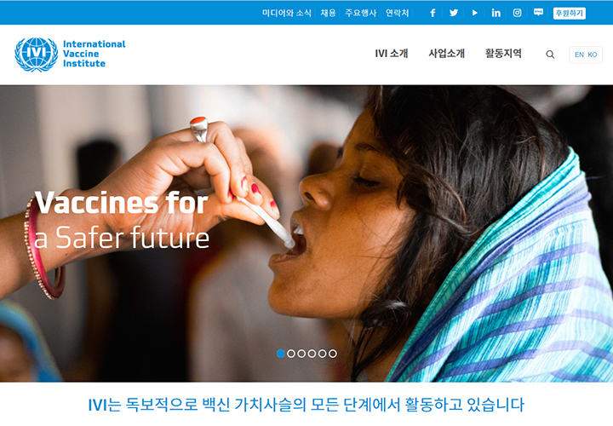Image resolution: width=613 pixels, height=426 pixels.
Task: Go home via the IVI globe logo
Action: [37, 55]
